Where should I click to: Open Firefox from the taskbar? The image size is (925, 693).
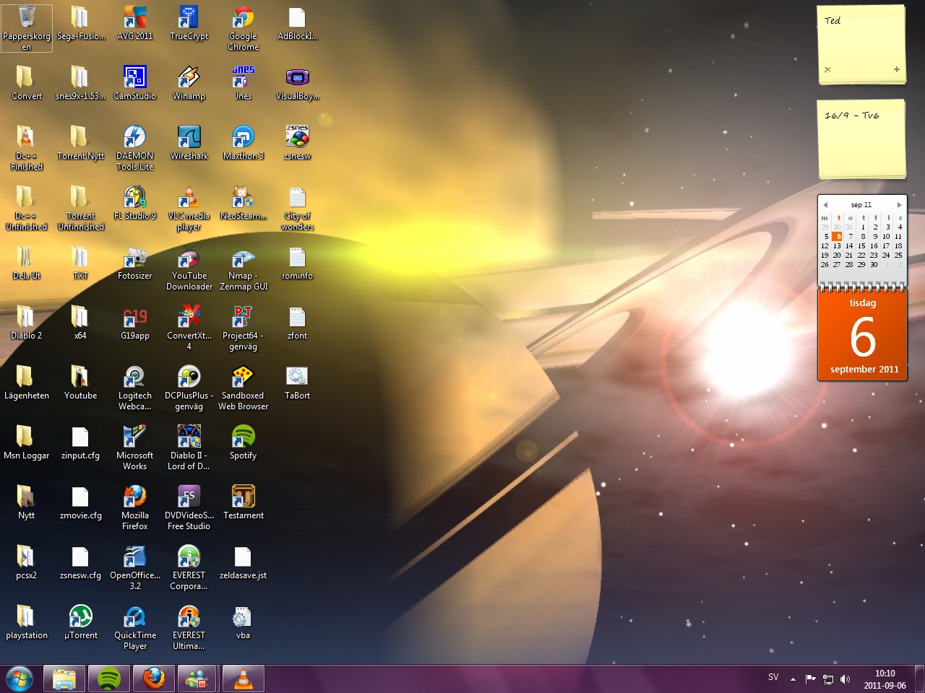click(153, 679)
